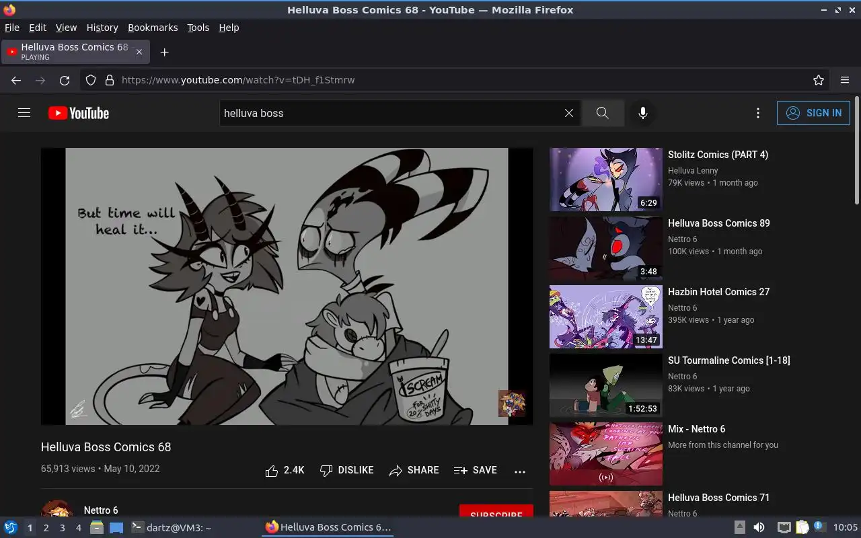The width and height of the screenshot is (861, 538).
Task: Click the 65,913 views text
Action: (68, 469)
